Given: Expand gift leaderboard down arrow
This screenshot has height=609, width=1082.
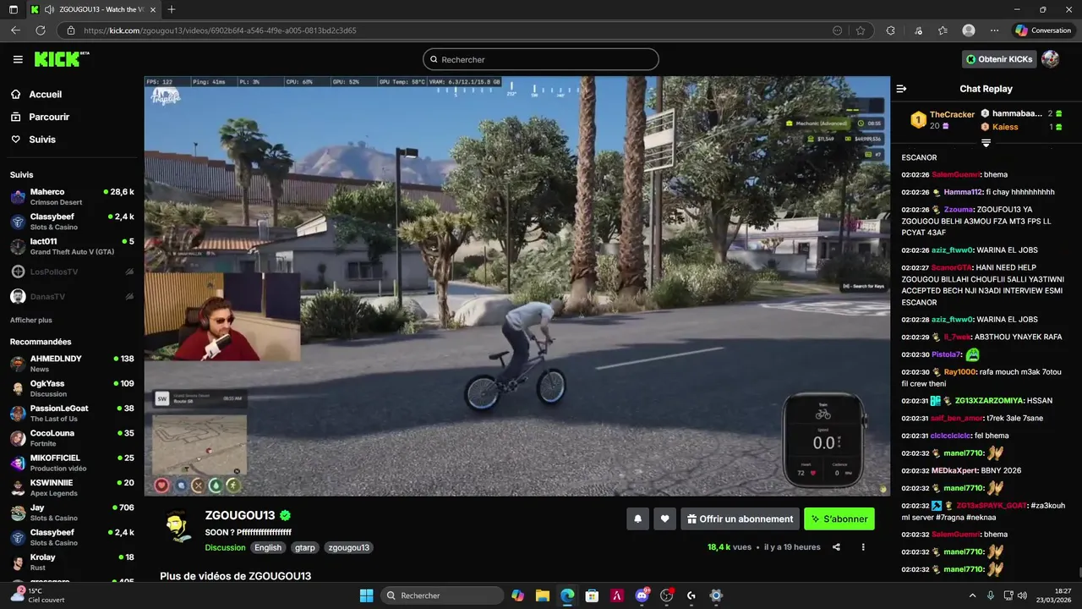Looking at the screenshot, I should tap(986, 143).
